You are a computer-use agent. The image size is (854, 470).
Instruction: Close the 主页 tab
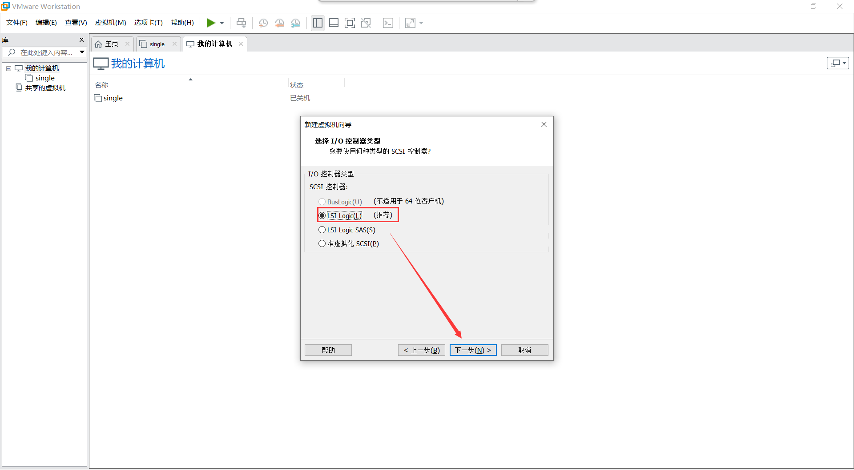pyautogui.click(x=128, y=44)
